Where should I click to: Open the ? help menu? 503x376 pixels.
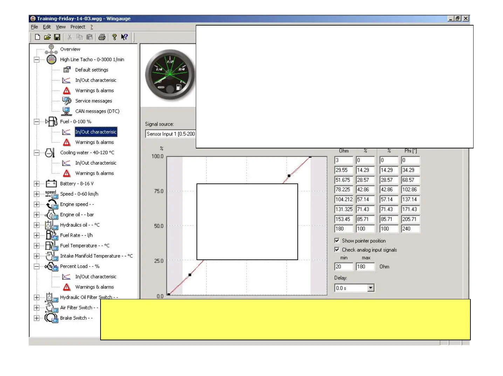(92, 27)
